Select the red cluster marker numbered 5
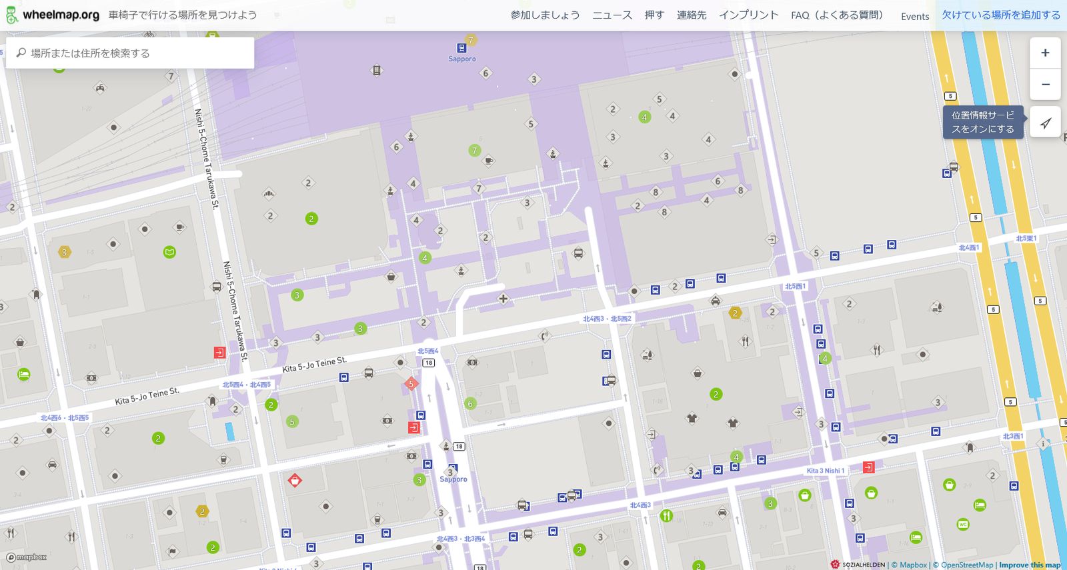This screenshot has width=1067, height=570. click(411, 384)
